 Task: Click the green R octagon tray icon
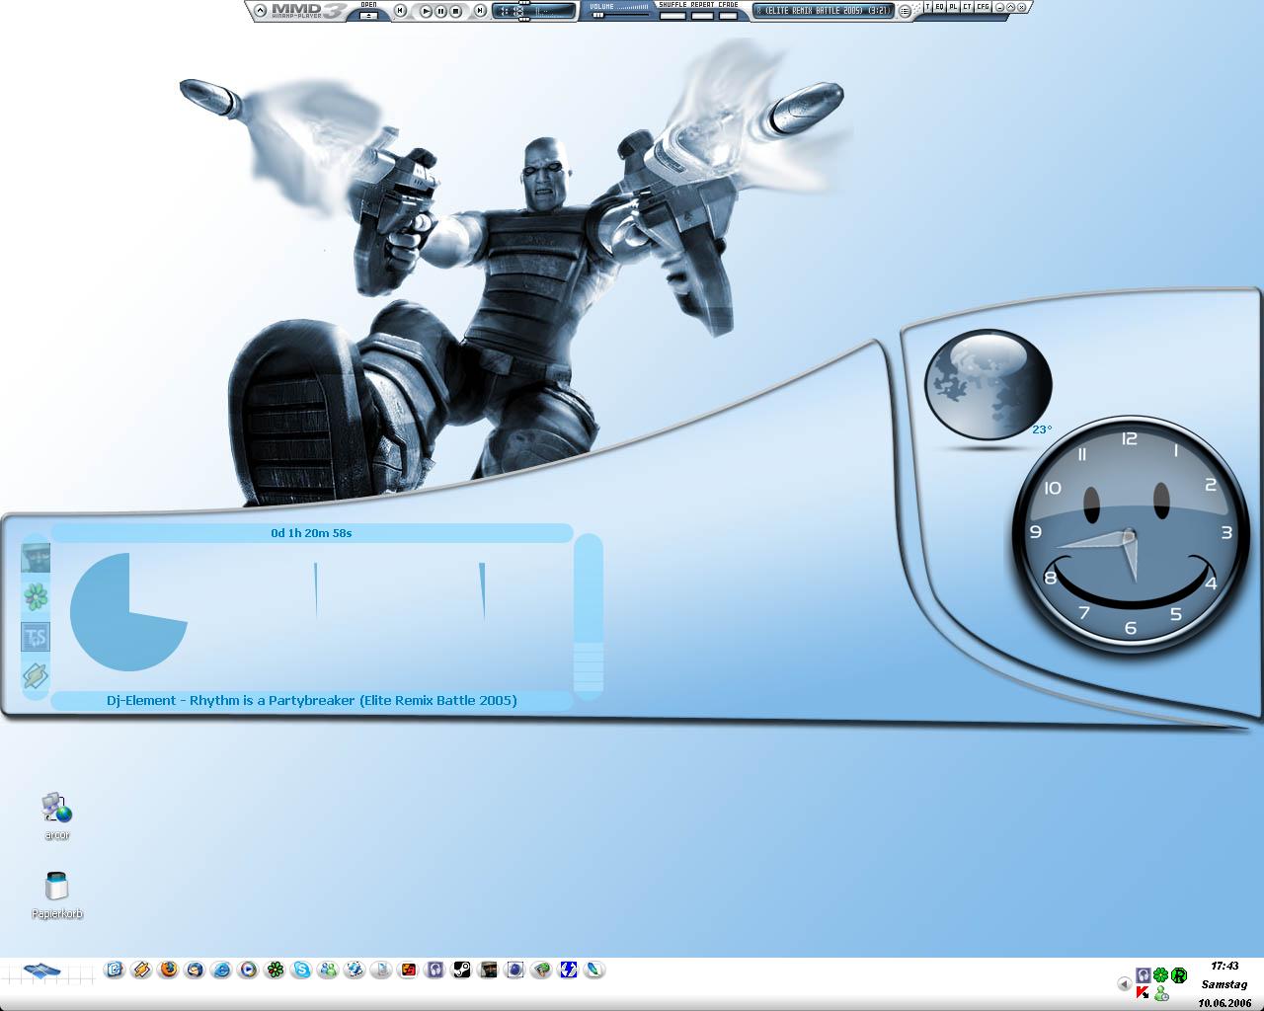point(1178,975)
